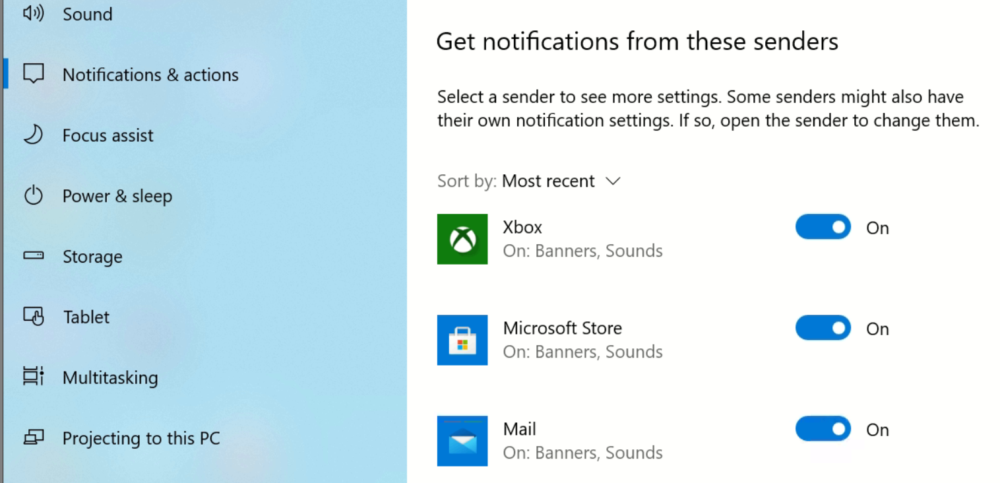
Task: Click the Multitasking icon in sidebar
Action: point(33,377)
